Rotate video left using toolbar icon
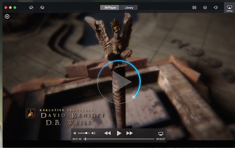The image size is (235, 148). pos(31,8)
